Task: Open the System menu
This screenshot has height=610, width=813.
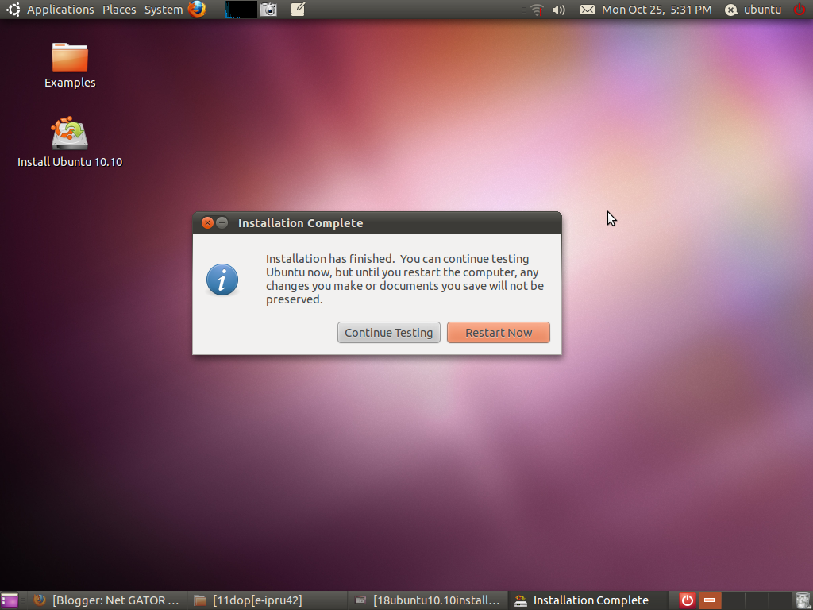Action: point(163,10)
